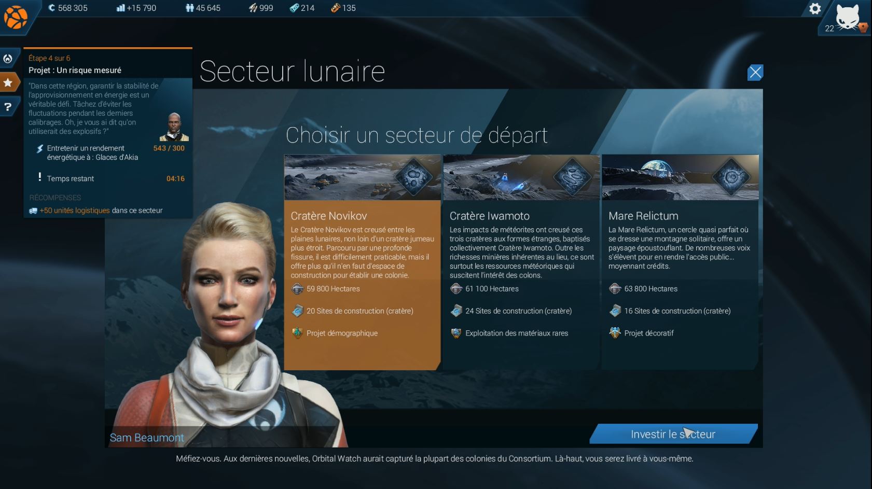
Task: Click the lightning icon beside Entretenir un rendement
Action: (39, 149)
